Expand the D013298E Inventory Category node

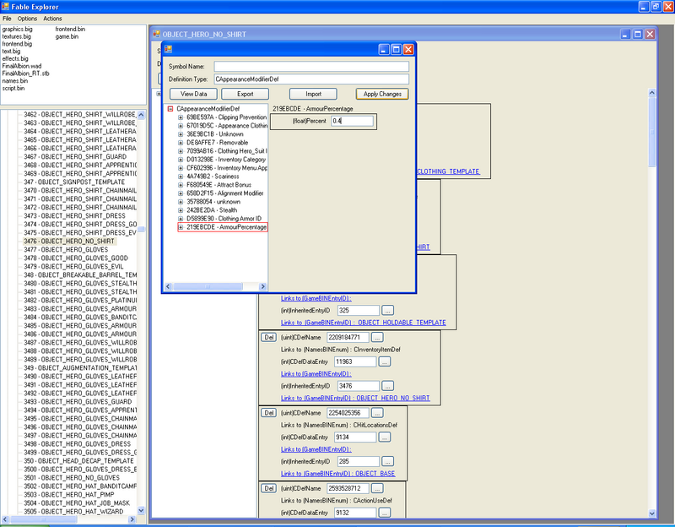click(x=181, y=160)
